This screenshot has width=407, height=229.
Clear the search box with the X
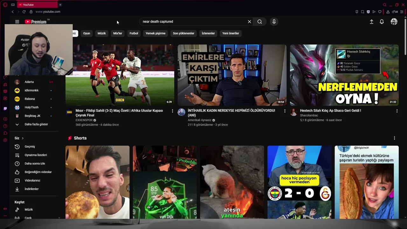point(249,22)
